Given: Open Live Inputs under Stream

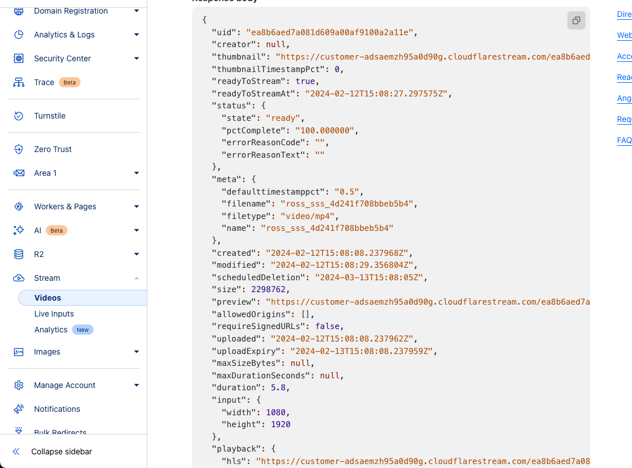Looking at the screenshot, I should pos(54,314).
